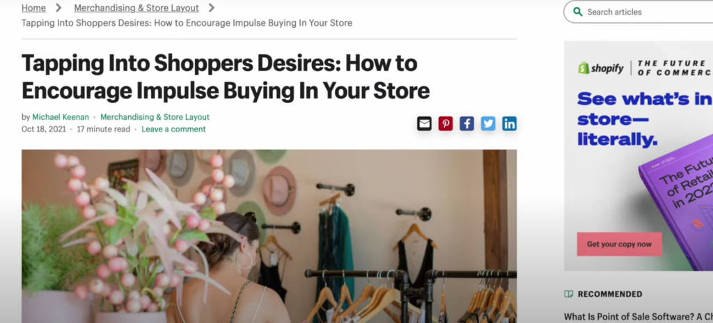The height and width of the screenshot is (323, 713).
Task: Open the Home breadcrumb link
Action: [33, 8]
